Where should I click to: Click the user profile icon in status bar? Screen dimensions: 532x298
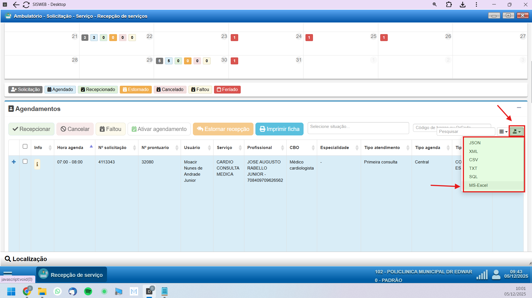[496, 275]
